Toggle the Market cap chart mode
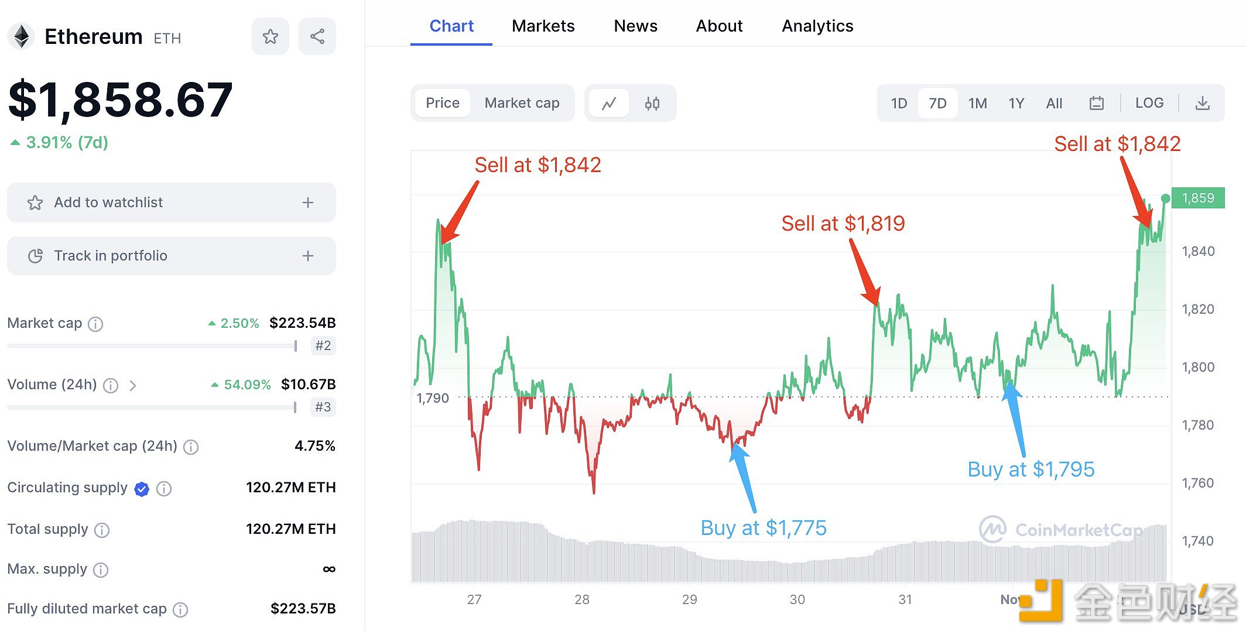 522,104
